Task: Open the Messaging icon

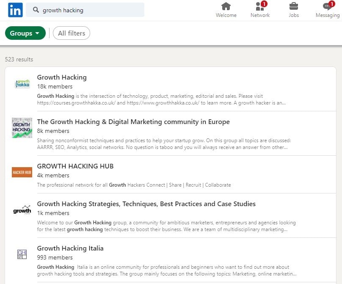Action: (328, 6)
